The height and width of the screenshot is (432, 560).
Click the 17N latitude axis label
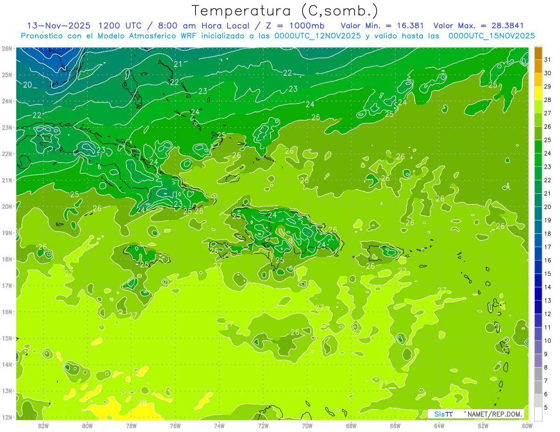click(x=7, y=286)
